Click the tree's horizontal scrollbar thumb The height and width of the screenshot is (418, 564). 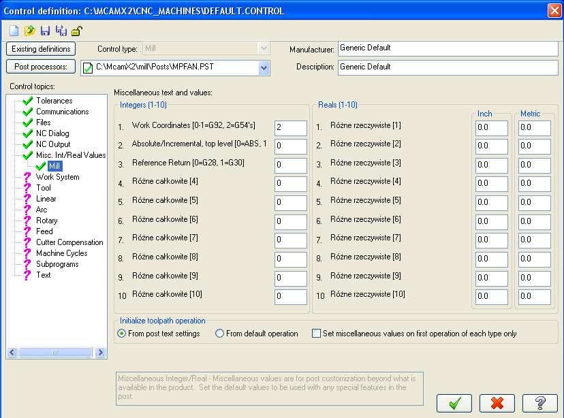[x=55, y=352]
